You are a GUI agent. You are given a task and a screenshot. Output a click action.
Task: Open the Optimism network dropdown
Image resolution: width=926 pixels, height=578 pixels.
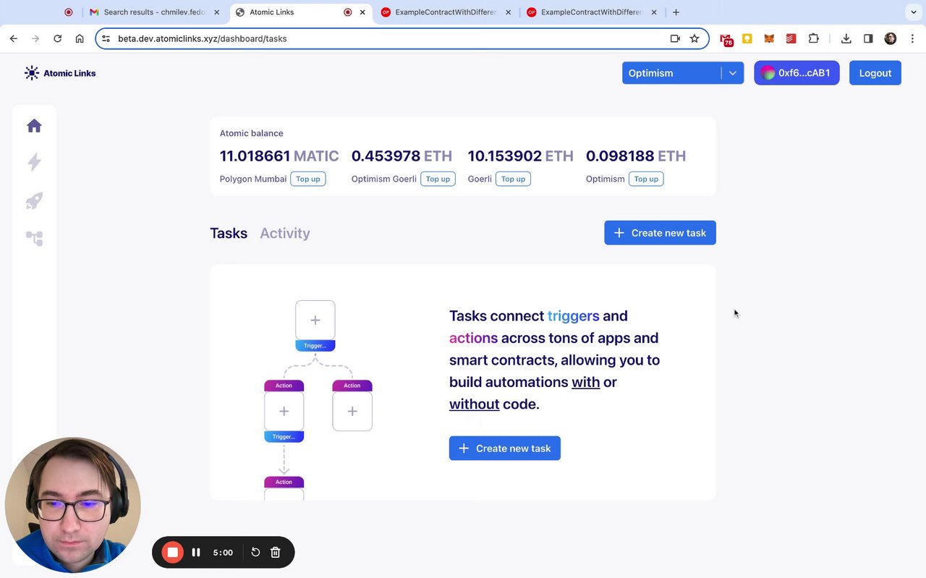(x=683, y=73)
